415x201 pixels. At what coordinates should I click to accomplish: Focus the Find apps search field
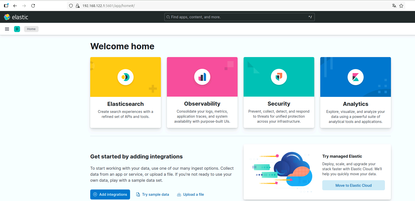click(239, 17)
